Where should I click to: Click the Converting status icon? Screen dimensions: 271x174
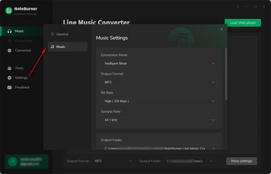tap(10, 41)
